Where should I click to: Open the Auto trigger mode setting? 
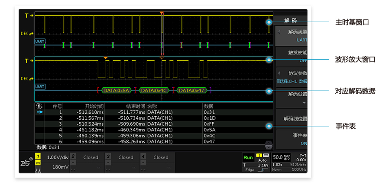(262, 160)
